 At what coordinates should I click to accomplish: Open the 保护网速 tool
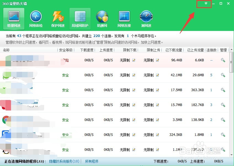coord(58,19)
